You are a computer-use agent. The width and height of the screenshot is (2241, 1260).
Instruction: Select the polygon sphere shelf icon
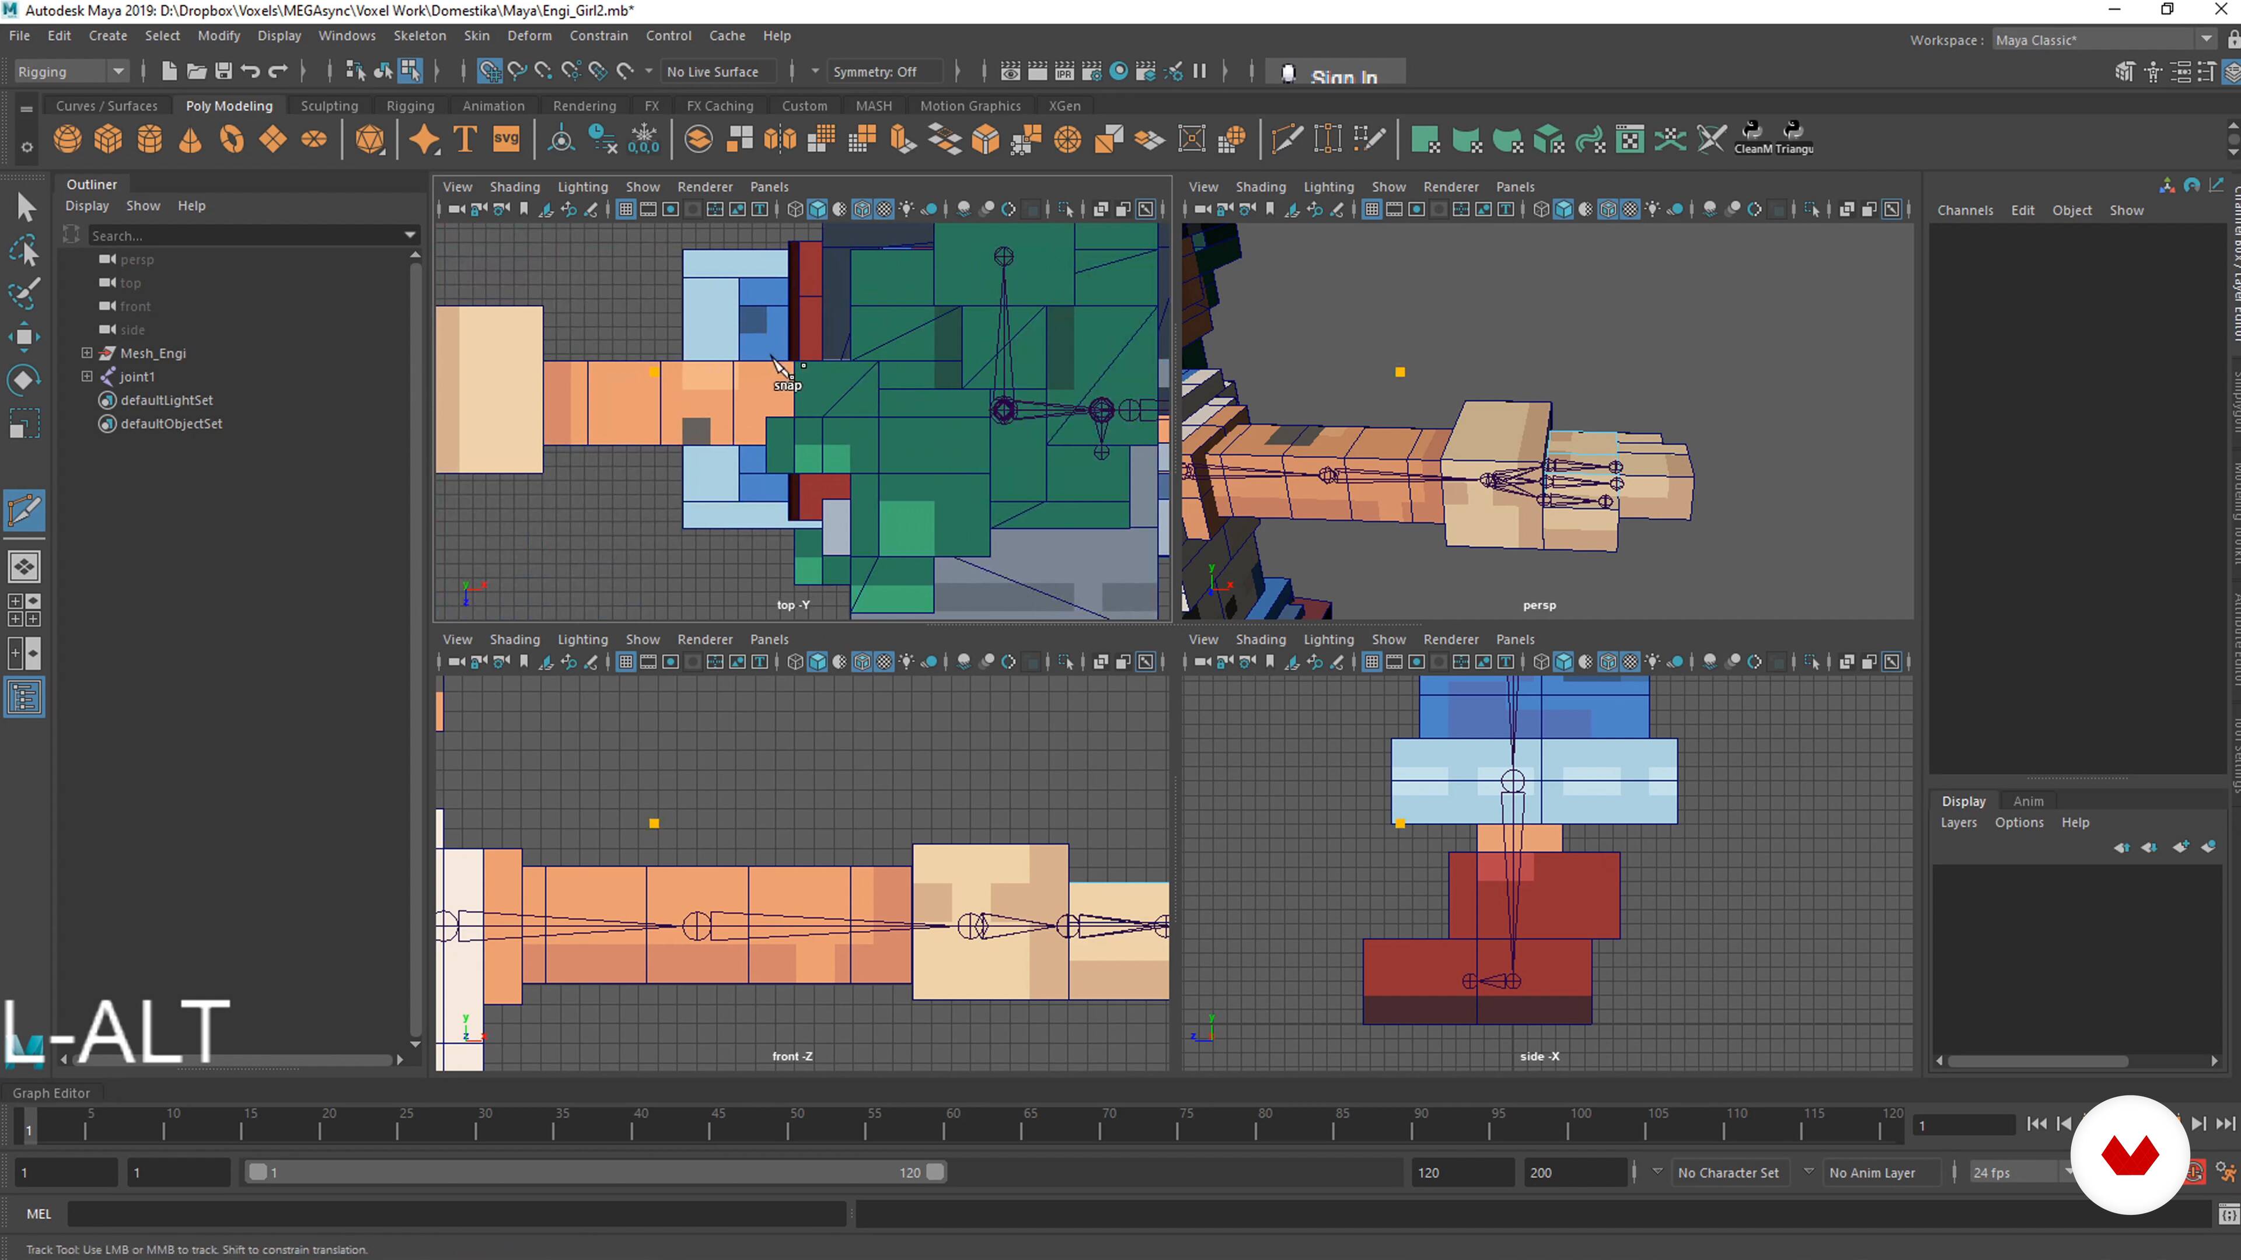(x=68, y=139)
